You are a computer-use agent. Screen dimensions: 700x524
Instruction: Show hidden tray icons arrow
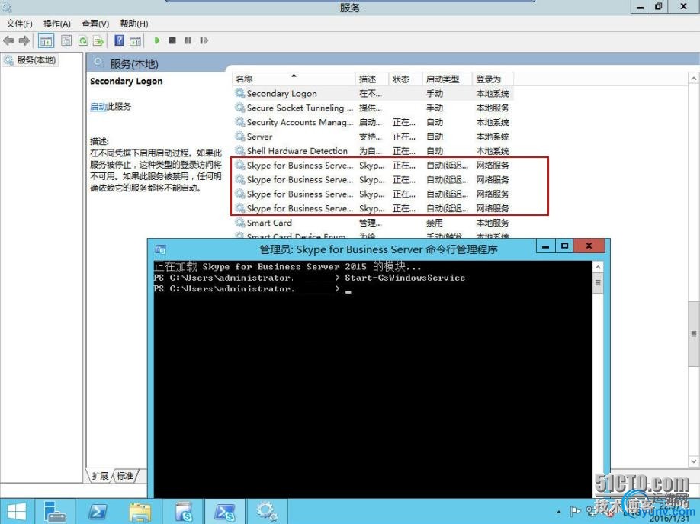558,512
